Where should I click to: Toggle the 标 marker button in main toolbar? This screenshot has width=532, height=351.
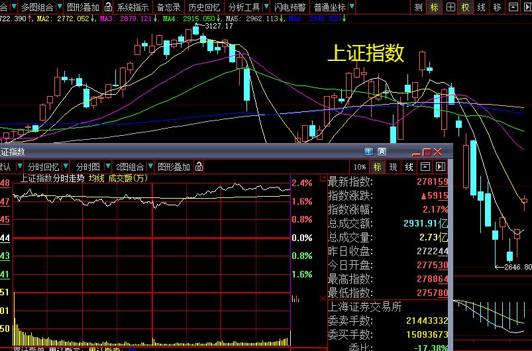click(434, 7)
